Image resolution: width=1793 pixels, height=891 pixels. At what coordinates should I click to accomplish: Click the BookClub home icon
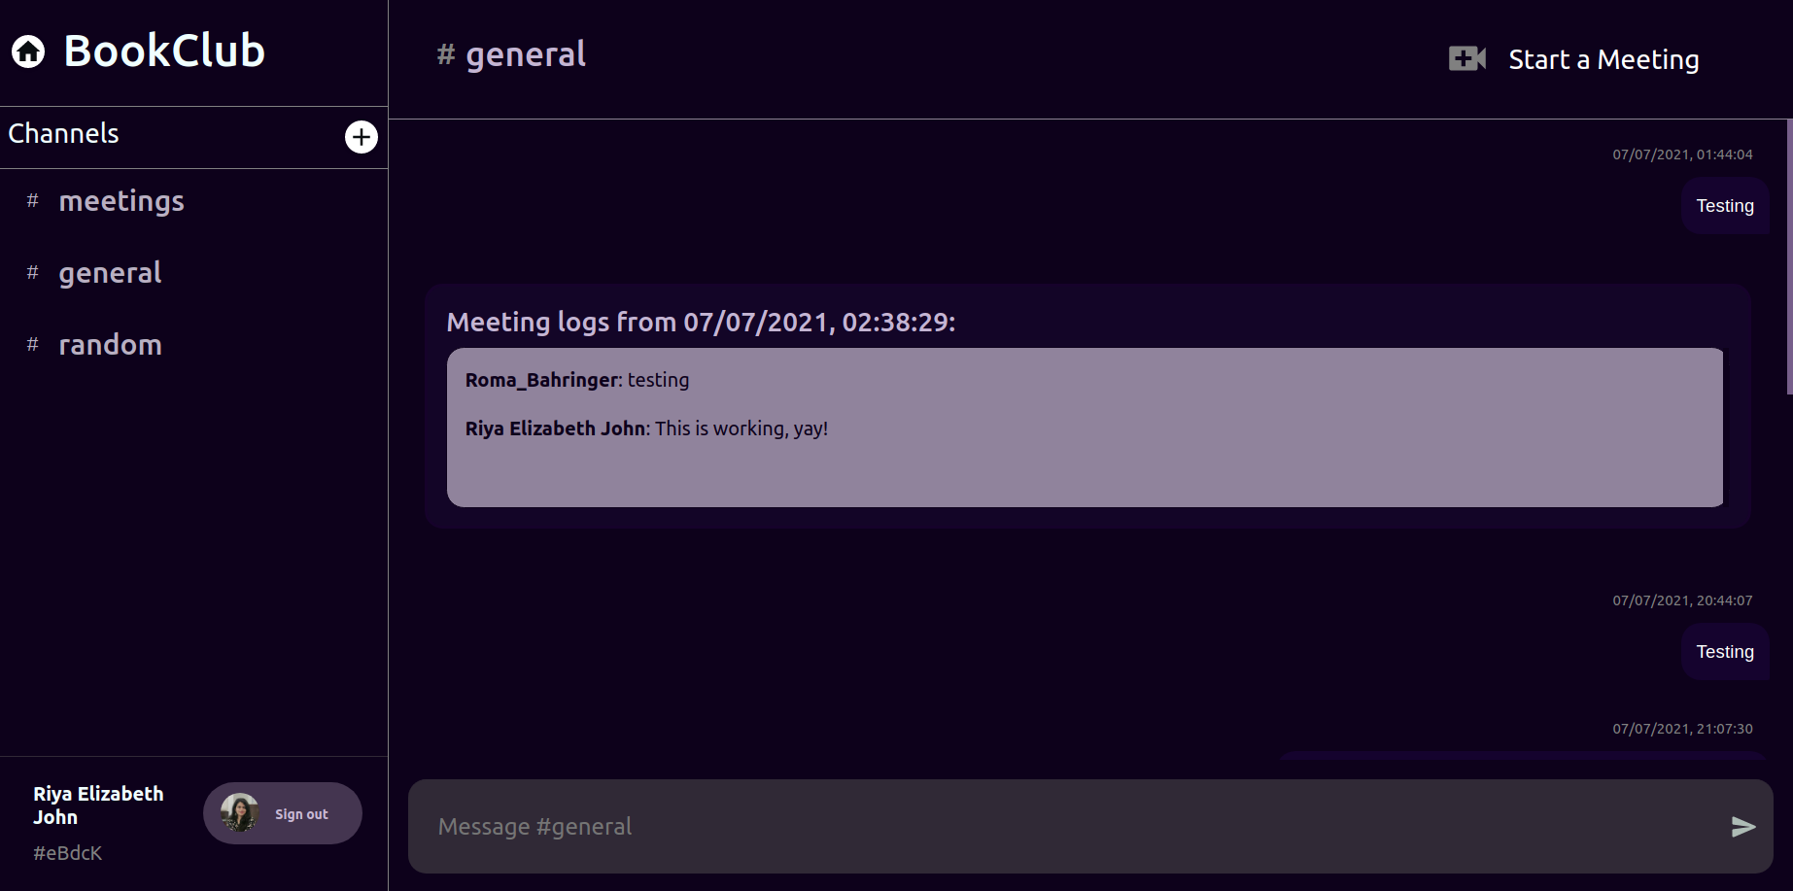28,51
